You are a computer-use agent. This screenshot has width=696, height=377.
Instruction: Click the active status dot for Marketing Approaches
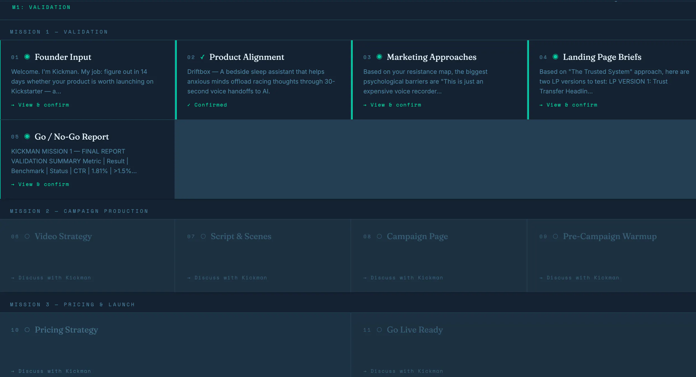pos(379,57)
